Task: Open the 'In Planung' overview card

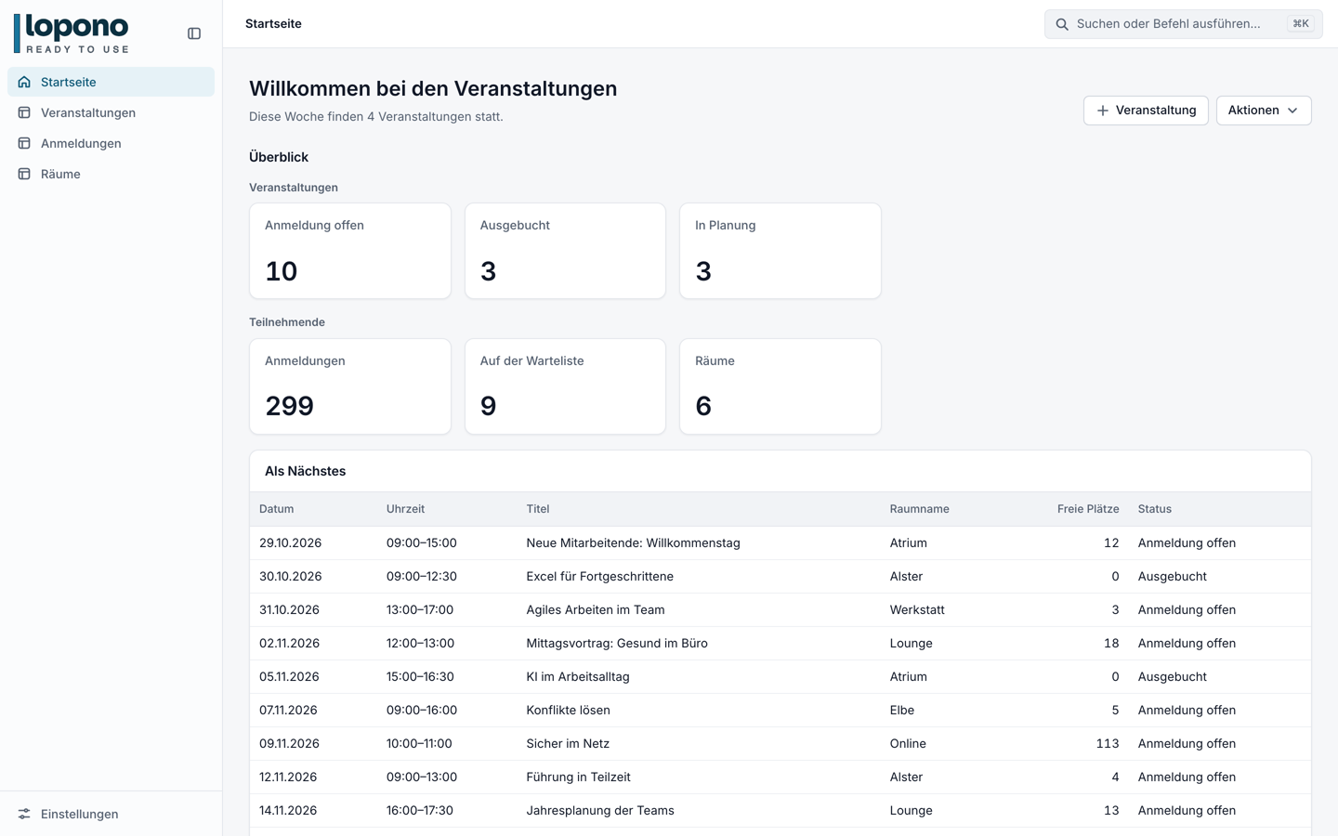Action: point(780,251)
